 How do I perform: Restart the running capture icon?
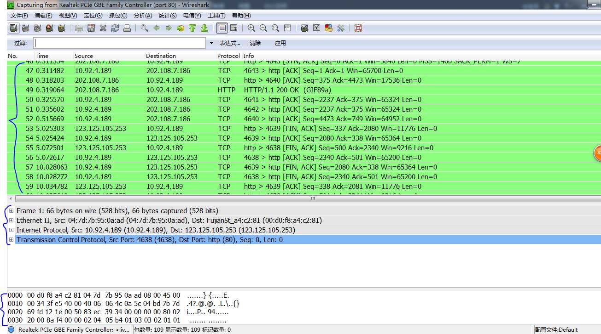click(x=61, y=28)
